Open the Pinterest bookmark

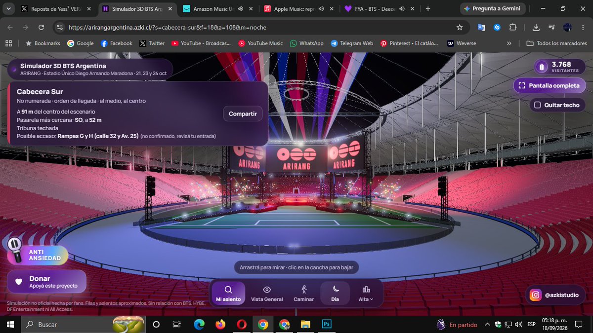click(409, 43)
